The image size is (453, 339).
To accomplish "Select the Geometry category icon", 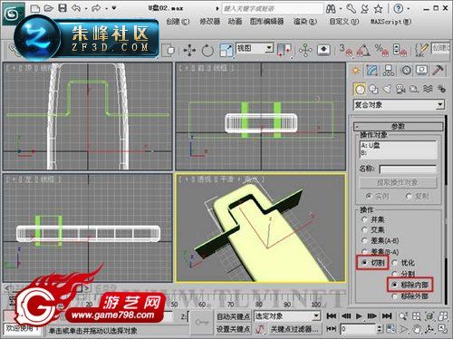I will [x=360, y=89].
